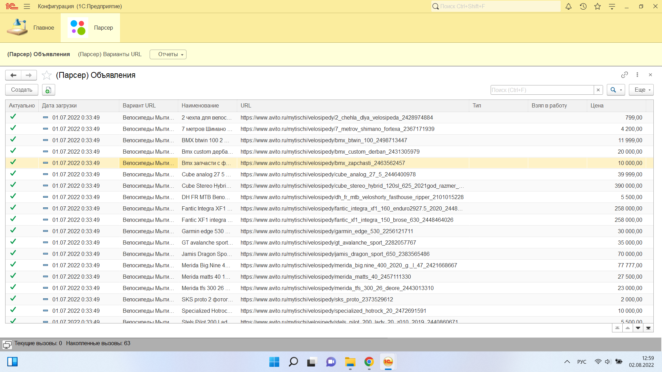The width and height of the screenshot is (662, 372).
Task: Click the РУС language indicator in tray
Action: click(582, 362)
